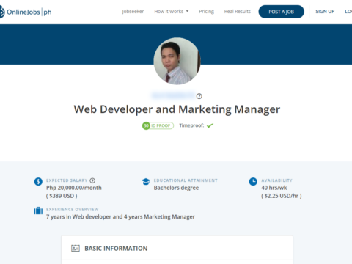Click the dollar sign salary icon

pyautogui.click(x=38, y=182)
